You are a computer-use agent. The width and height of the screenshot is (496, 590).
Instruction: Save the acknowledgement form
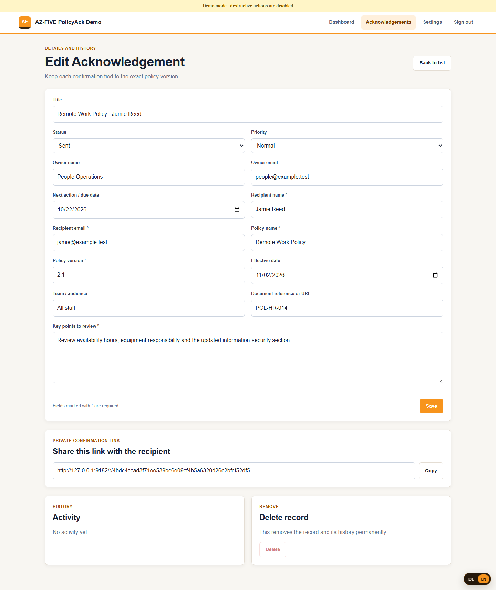(x=431, y=406)
